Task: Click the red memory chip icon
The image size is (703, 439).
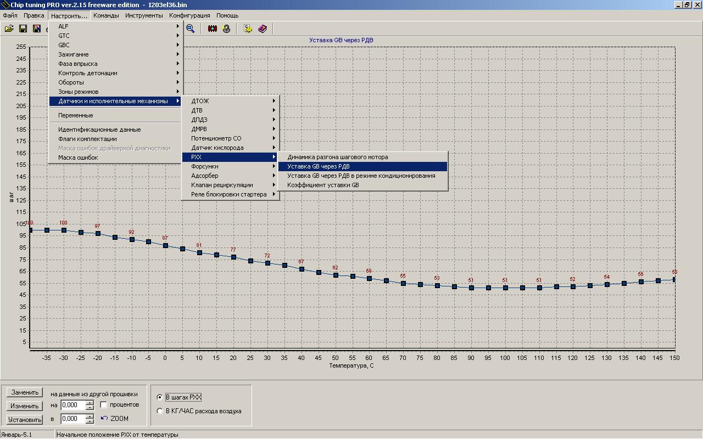Action: [213, 29]
